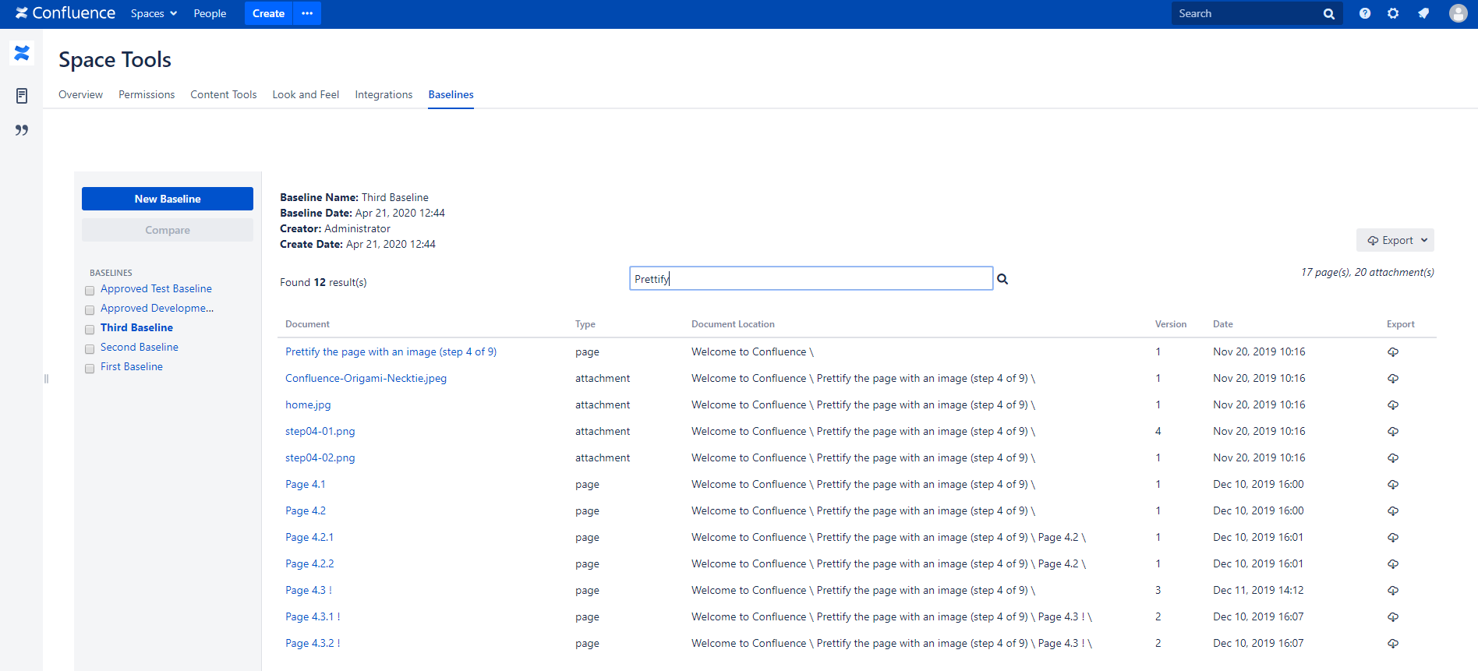Open the Confluence-Origami-Necktie.jpeg link
Viewport: 1478px width, 671px height.
coord(366,378)
